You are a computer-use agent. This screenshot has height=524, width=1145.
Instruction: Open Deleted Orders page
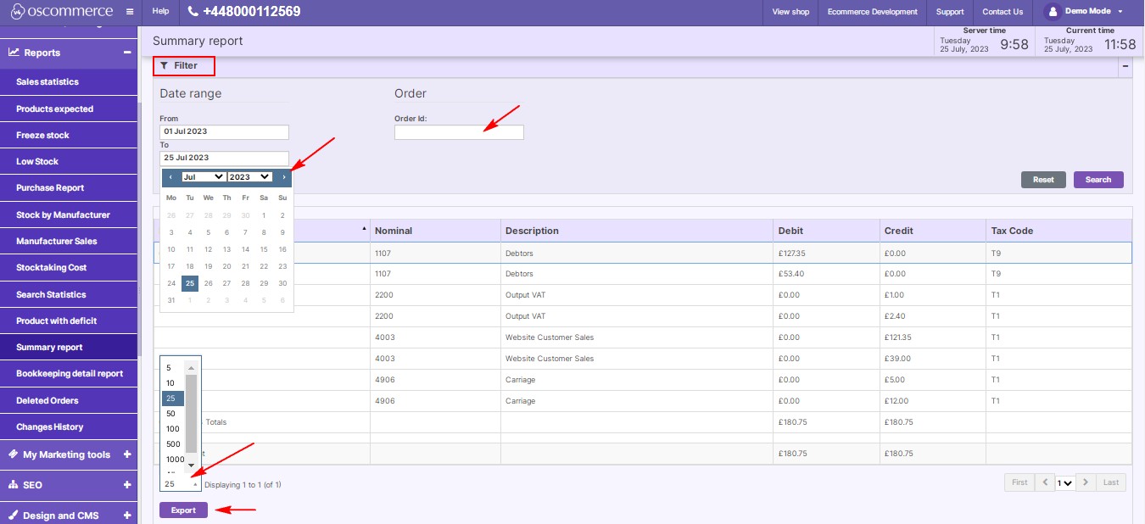tap(69, 400)
